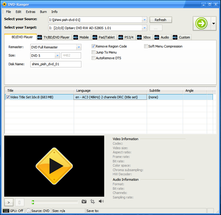
Task: Switch to the Mobile tab
Action: pyautogui.click(x=82, y=37)
